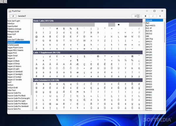Pick the capital Æ ligature character

pos(77,64)
